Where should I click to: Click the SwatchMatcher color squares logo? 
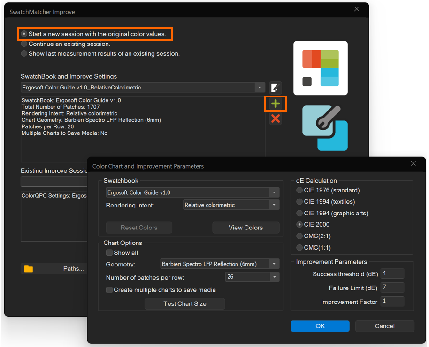pos(321,68)
